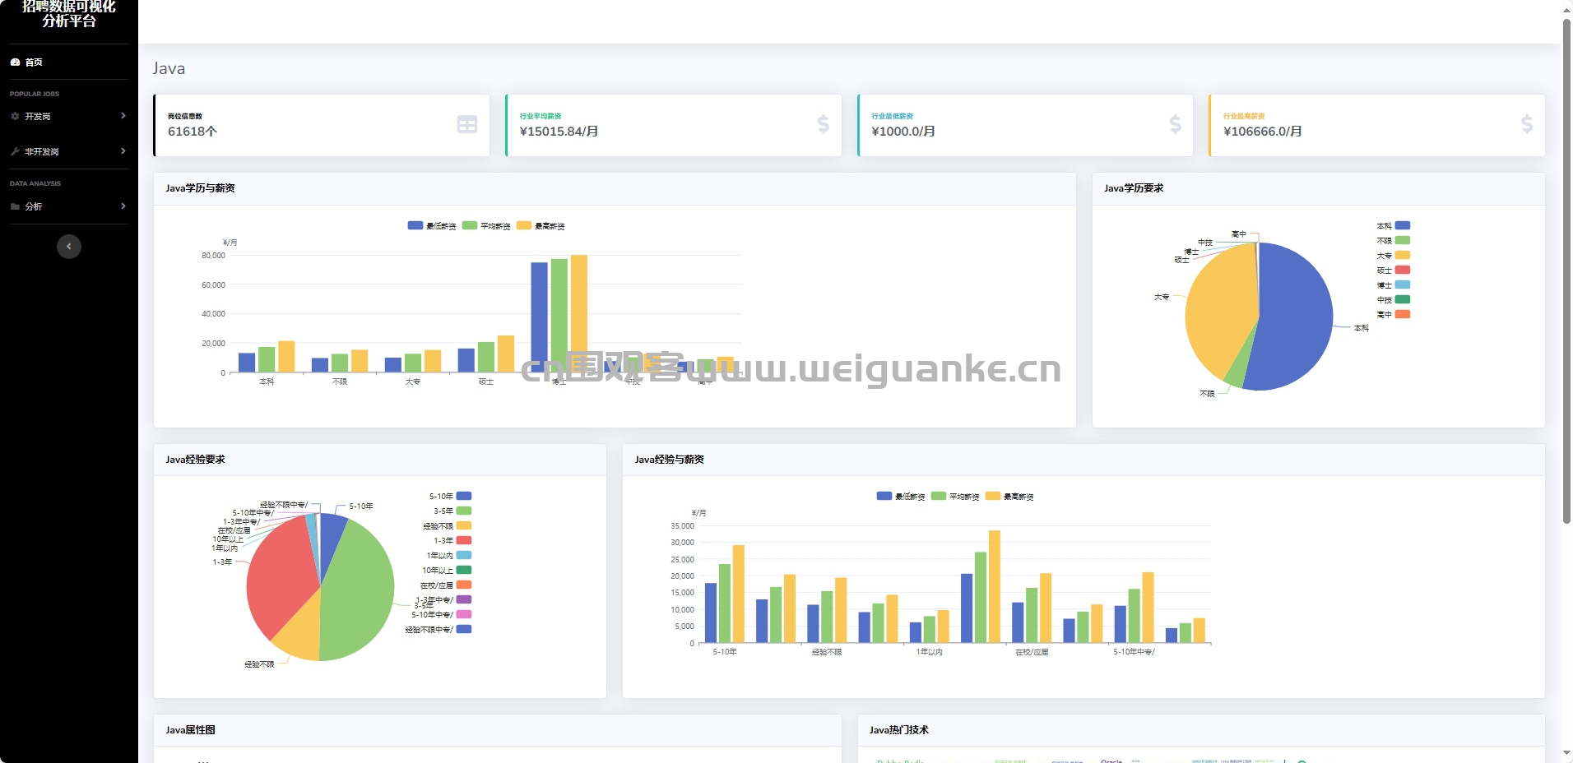1573x763 pixels.
Task: Toggle 最低薪资 legend in Java学历与薪资 chart
Action: (432, 225)
